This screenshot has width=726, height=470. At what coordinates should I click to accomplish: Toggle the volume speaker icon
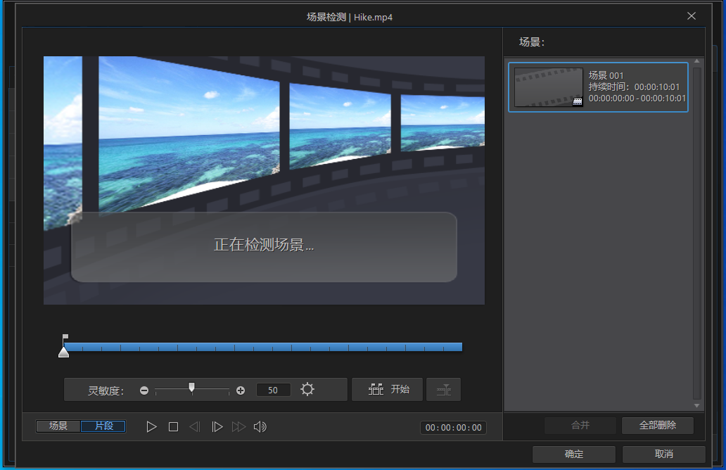pyautogui.click(x=260, y=426)
